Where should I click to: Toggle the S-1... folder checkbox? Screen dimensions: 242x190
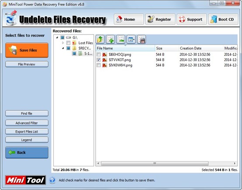74,54
